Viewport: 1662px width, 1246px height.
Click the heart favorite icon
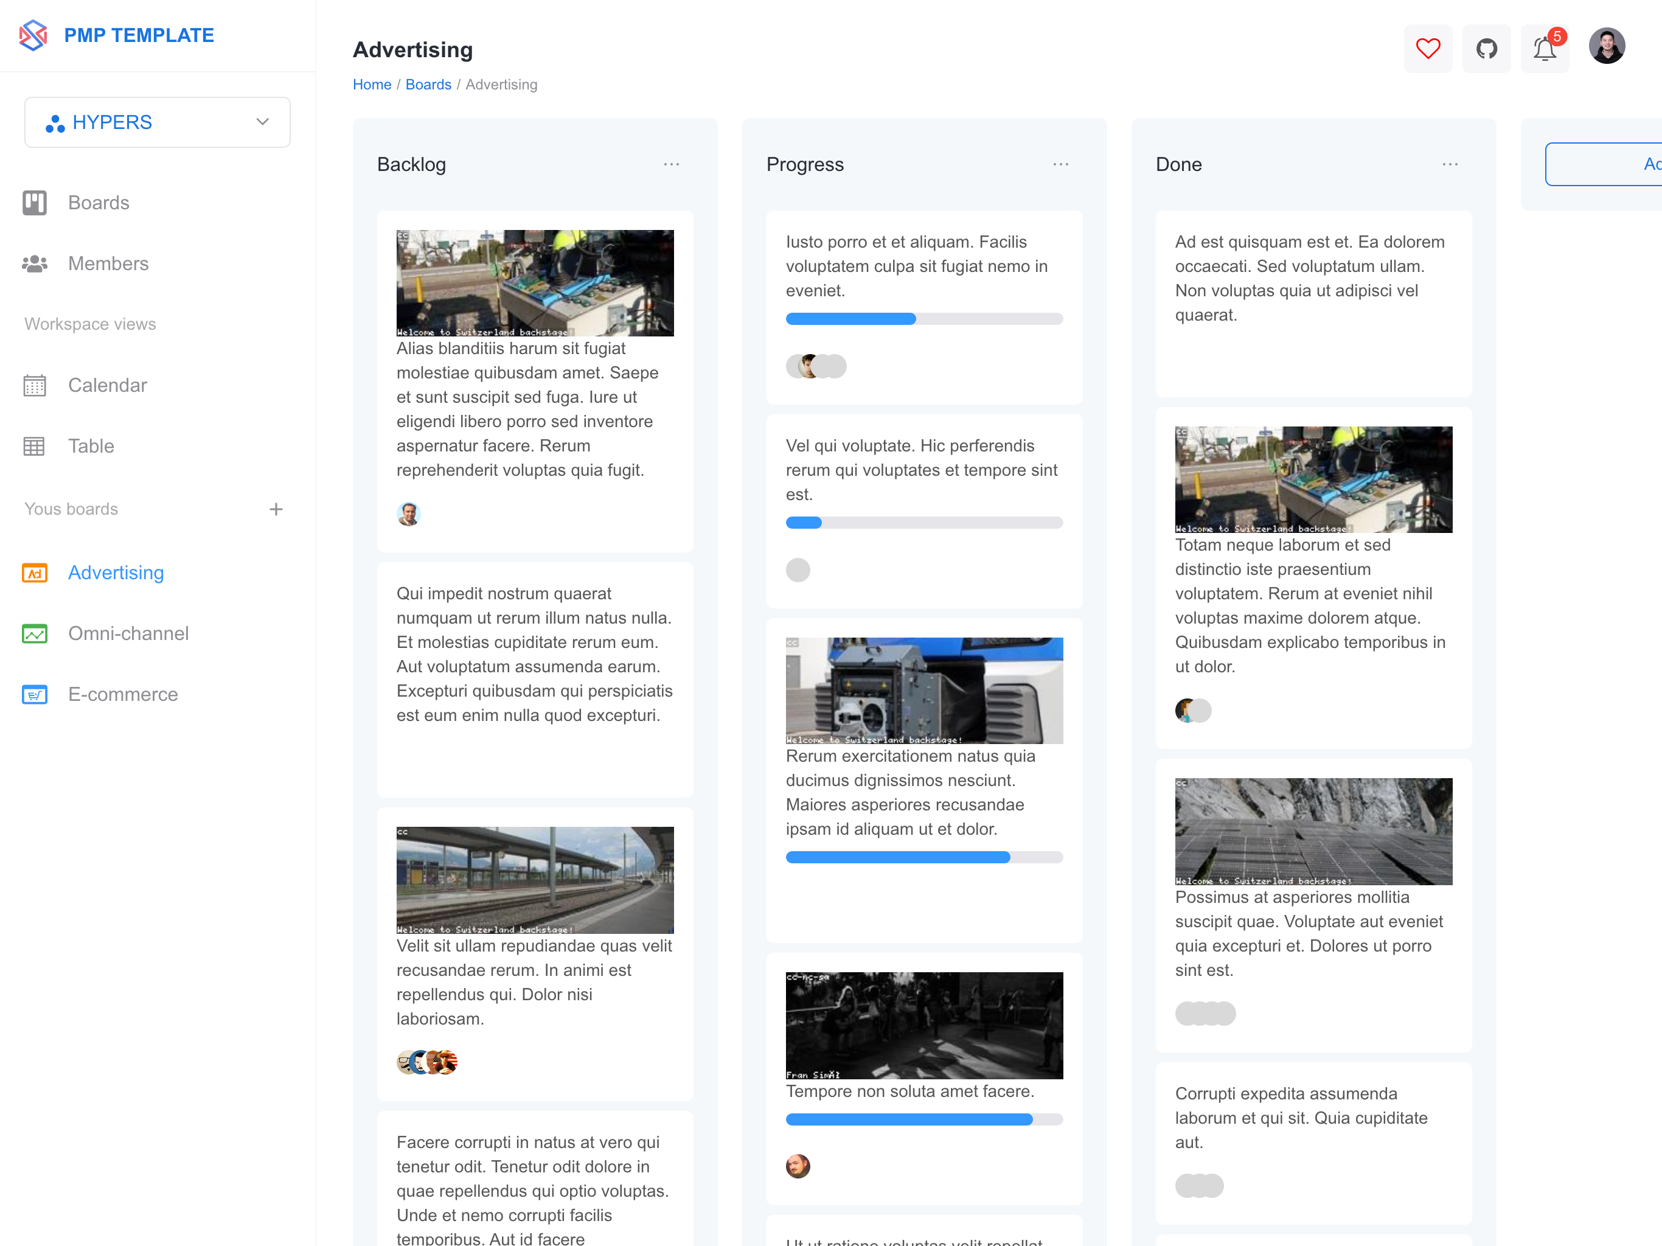(1428, 49)
